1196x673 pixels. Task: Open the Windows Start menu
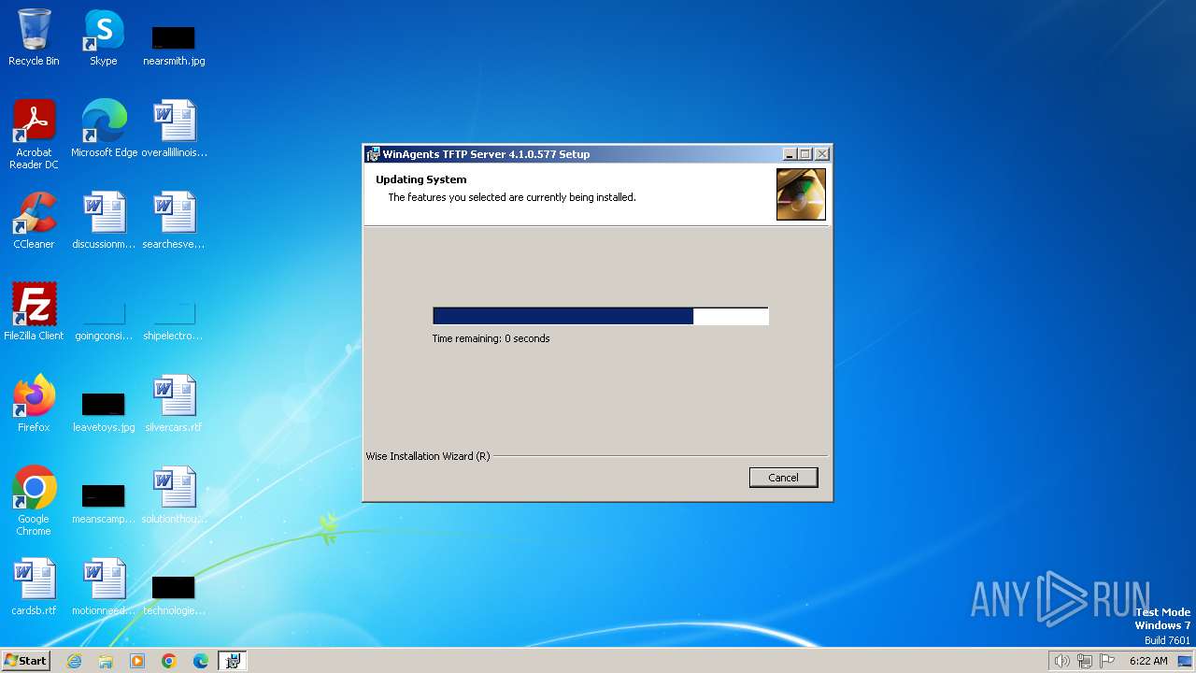[x=25, y=660]
